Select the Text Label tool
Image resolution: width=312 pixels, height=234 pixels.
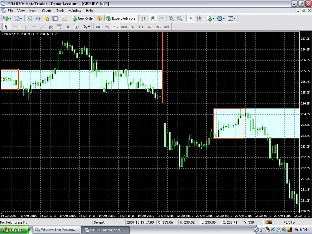(x=76, y=27)
